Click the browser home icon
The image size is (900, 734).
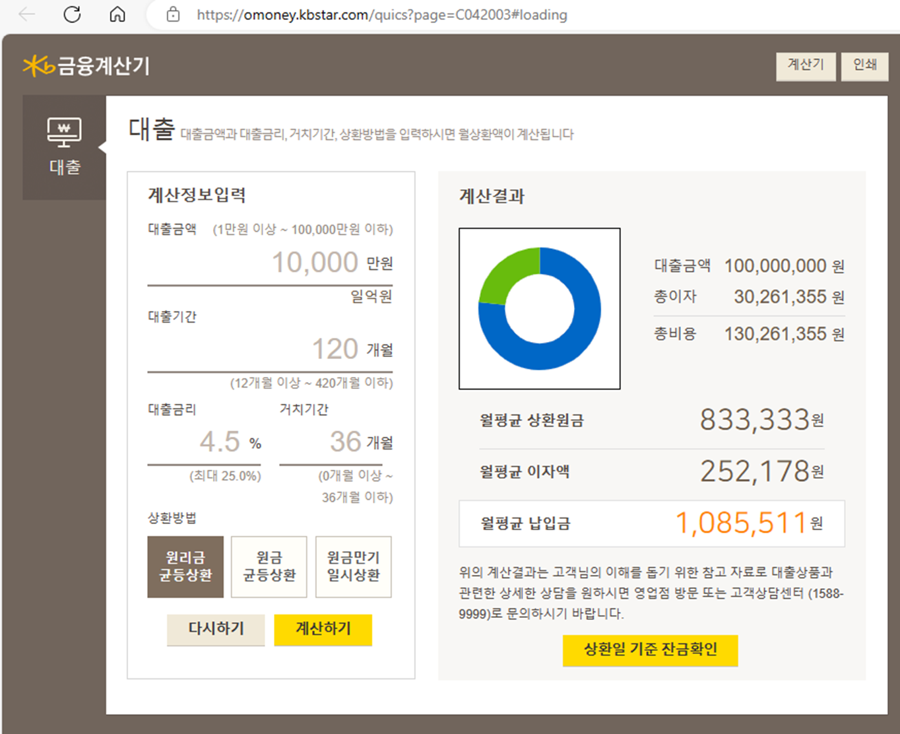[117, 15]
